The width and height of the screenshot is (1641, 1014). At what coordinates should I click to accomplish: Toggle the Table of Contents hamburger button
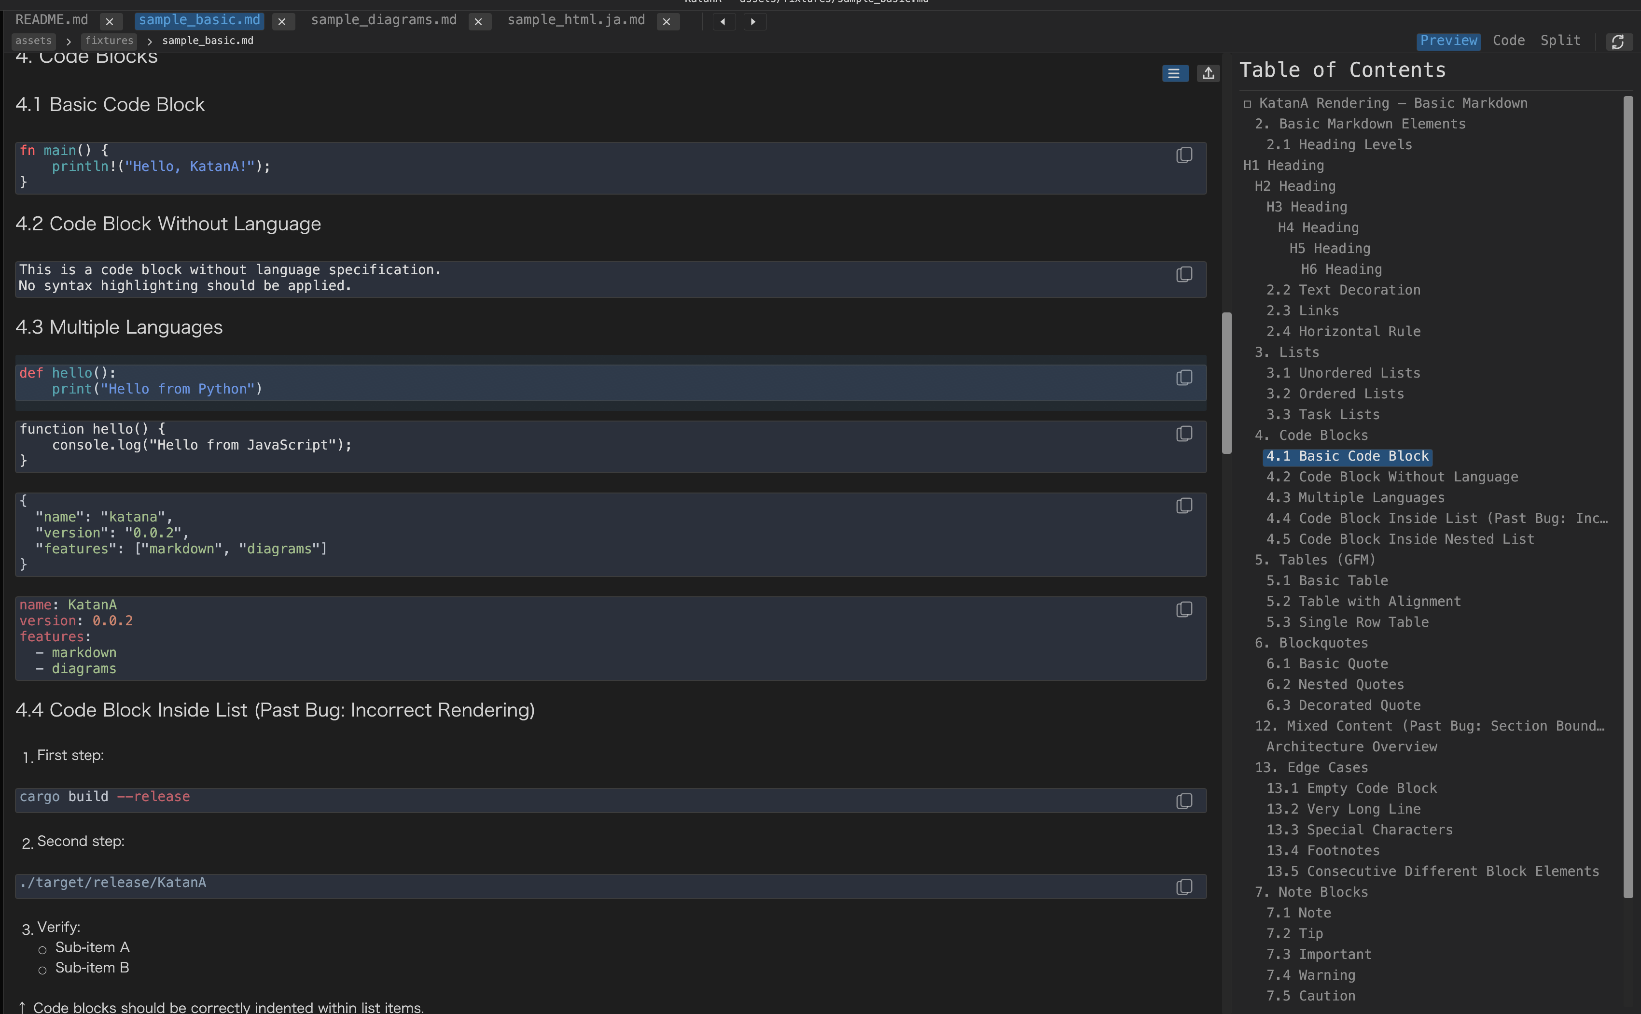pos(1174,73)
